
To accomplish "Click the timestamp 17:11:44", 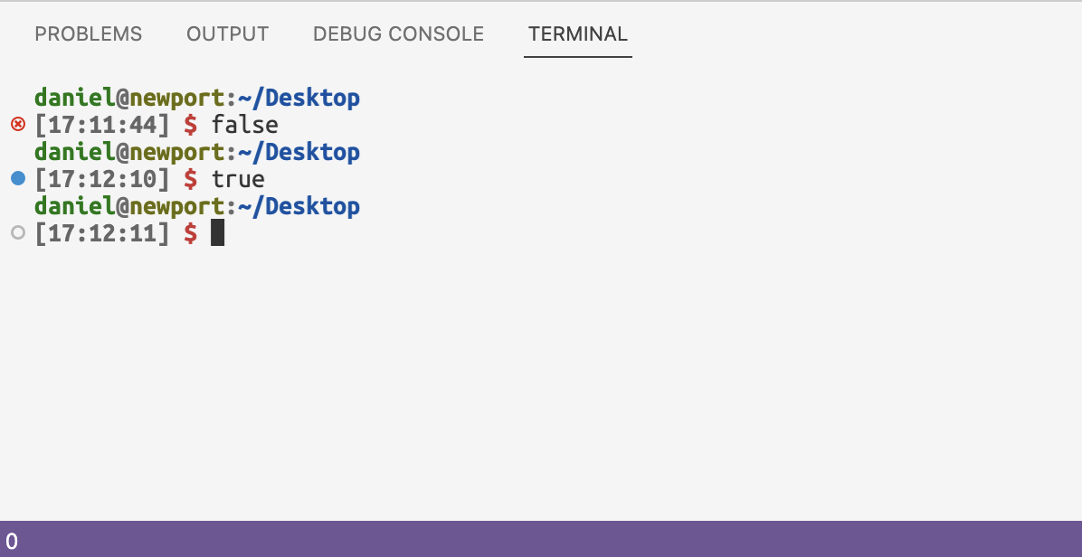I will coord(104,125).
